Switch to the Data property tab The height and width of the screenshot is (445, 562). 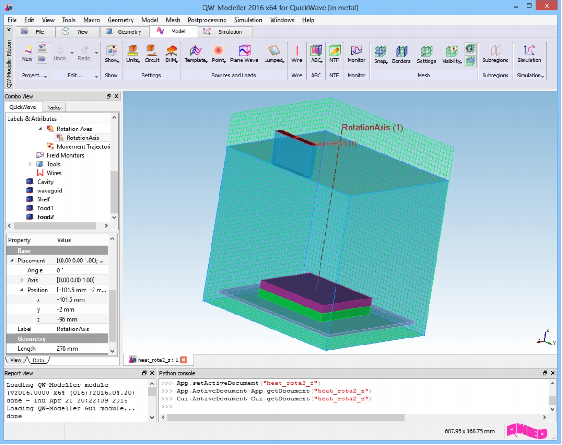click(39, 361)
